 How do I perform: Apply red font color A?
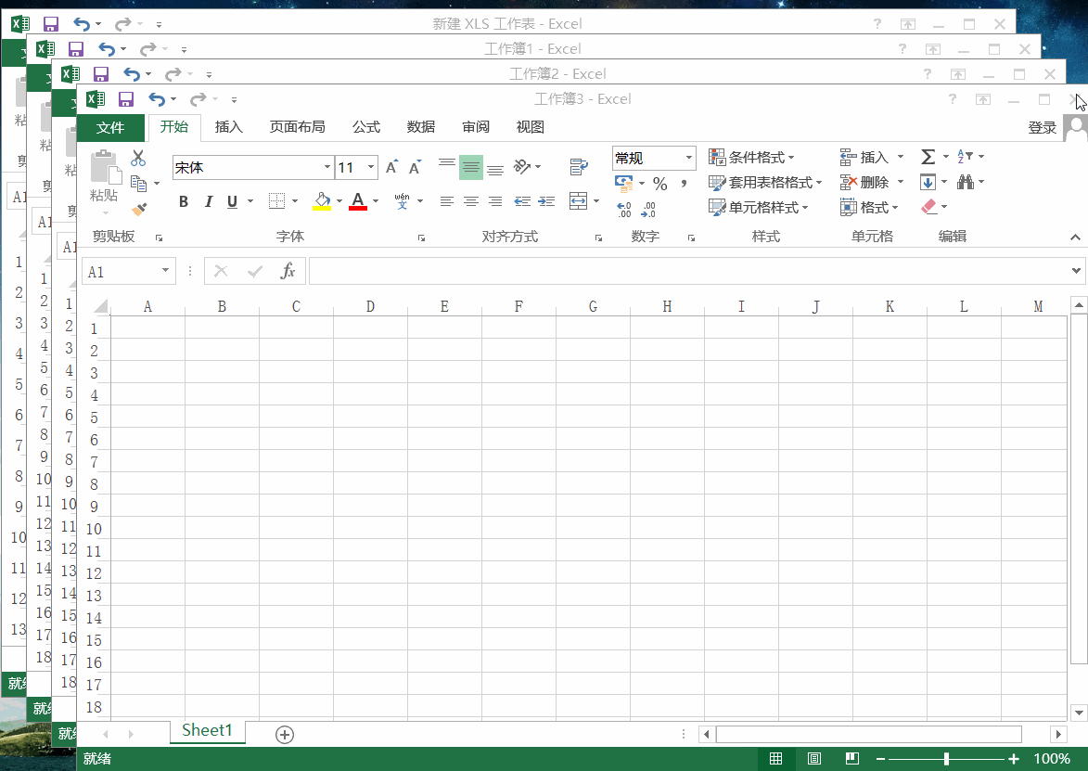[x=358, y=201]
